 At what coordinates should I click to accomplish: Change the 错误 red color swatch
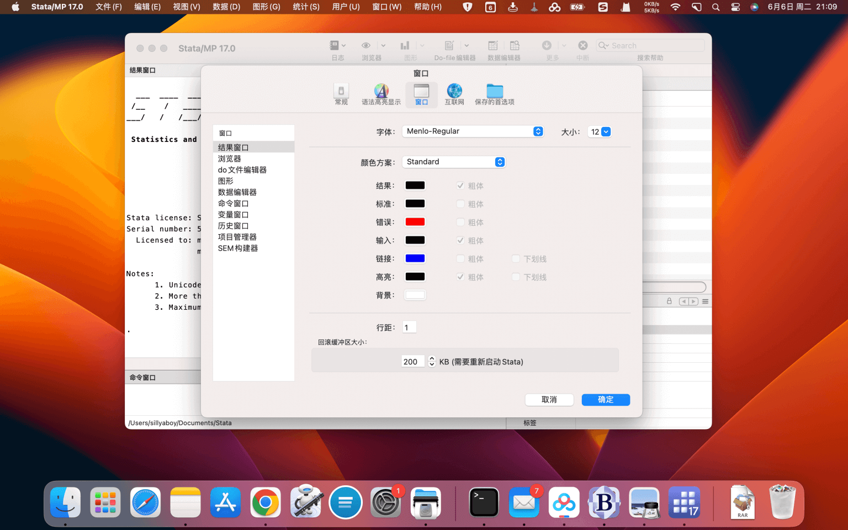415,221
